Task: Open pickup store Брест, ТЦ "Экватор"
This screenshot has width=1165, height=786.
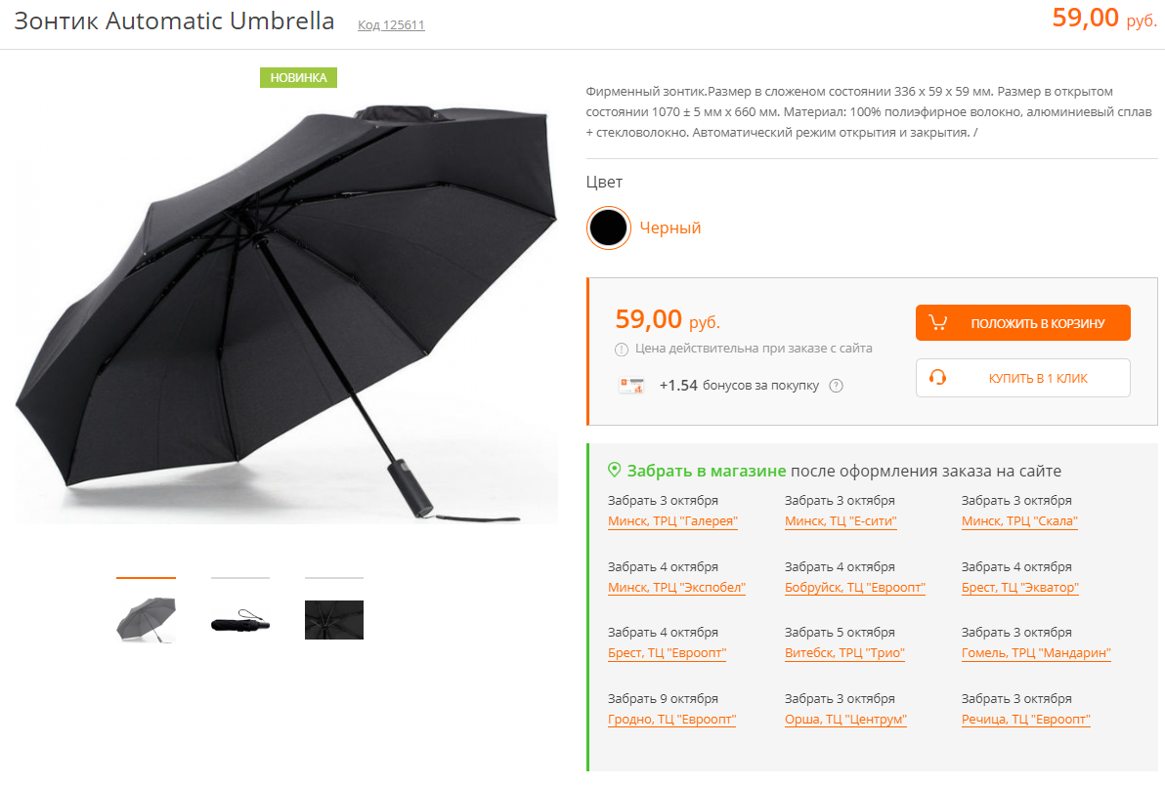Action: coord(1020,588)
